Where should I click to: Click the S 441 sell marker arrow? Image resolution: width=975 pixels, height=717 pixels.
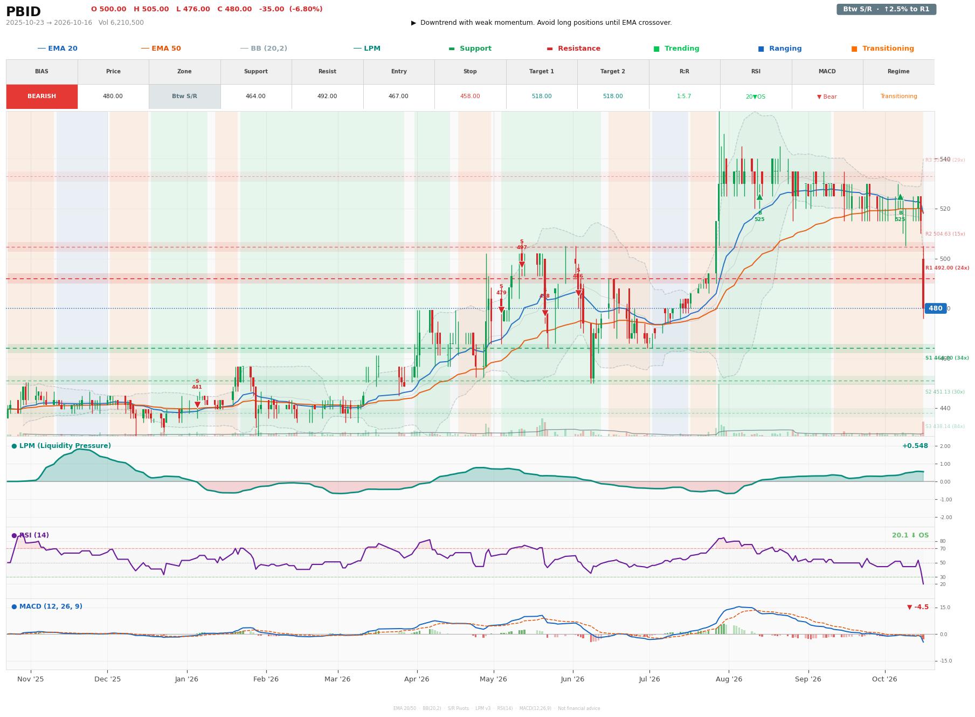click(197, 404)
